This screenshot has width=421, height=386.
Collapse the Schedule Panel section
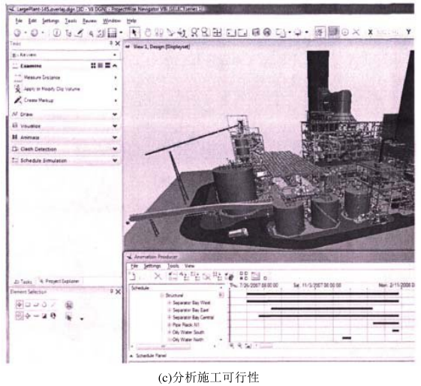pyautogui.click(x=131, y=356)
